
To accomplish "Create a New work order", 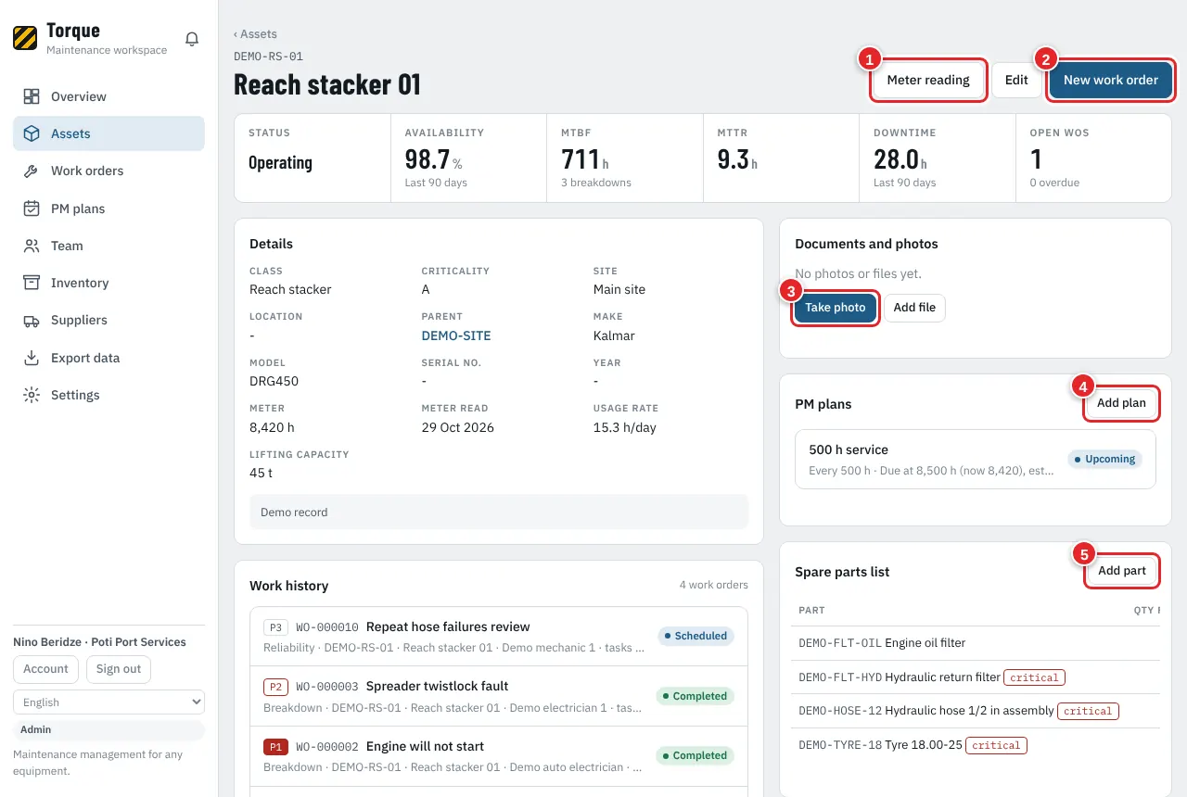I will coord(1111,80).
